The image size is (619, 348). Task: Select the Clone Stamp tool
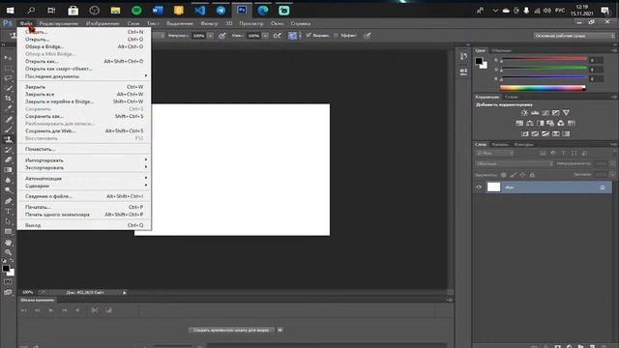coord(8,139)
